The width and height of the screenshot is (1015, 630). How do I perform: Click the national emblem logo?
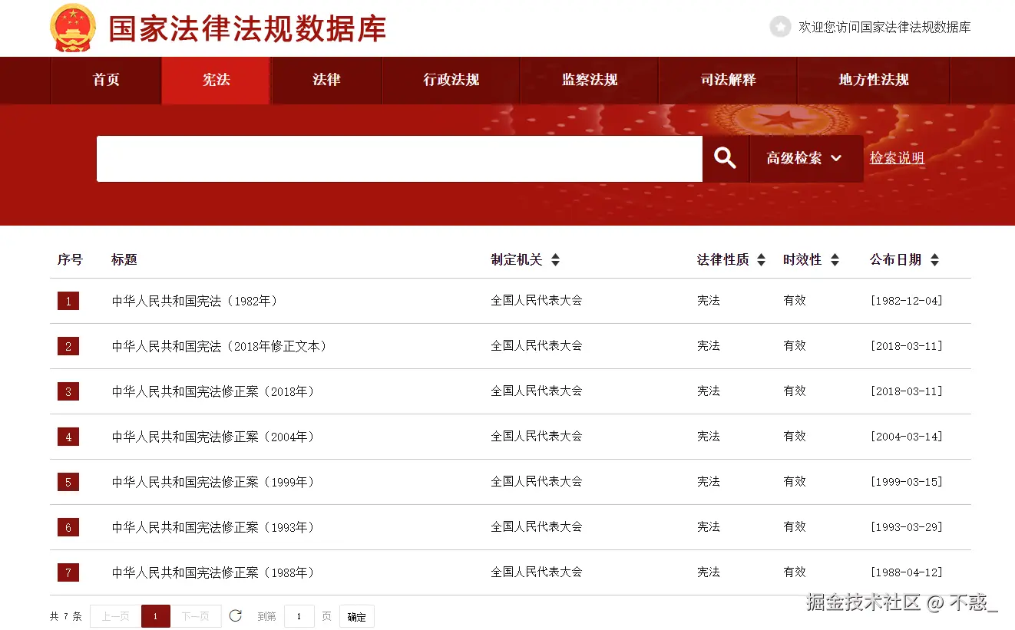tap(73, 28)
